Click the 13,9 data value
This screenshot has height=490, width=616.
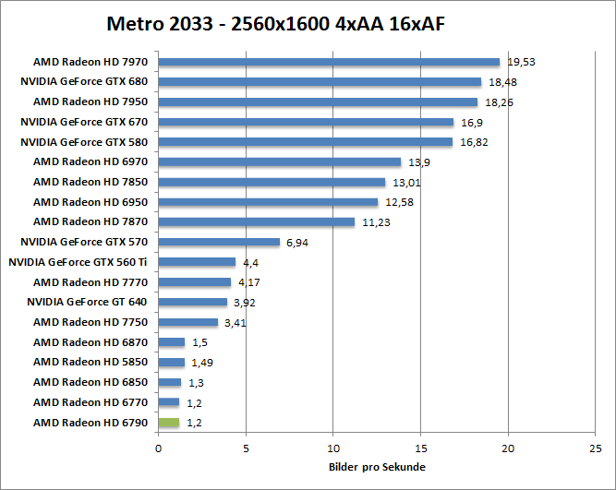pyautogui.click(x=419, y=162)
